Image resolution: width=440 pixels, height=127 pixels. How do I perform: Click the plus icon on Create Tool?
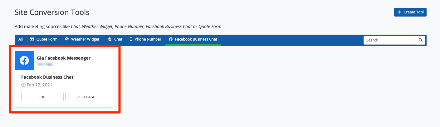click(x=399, y=12)
